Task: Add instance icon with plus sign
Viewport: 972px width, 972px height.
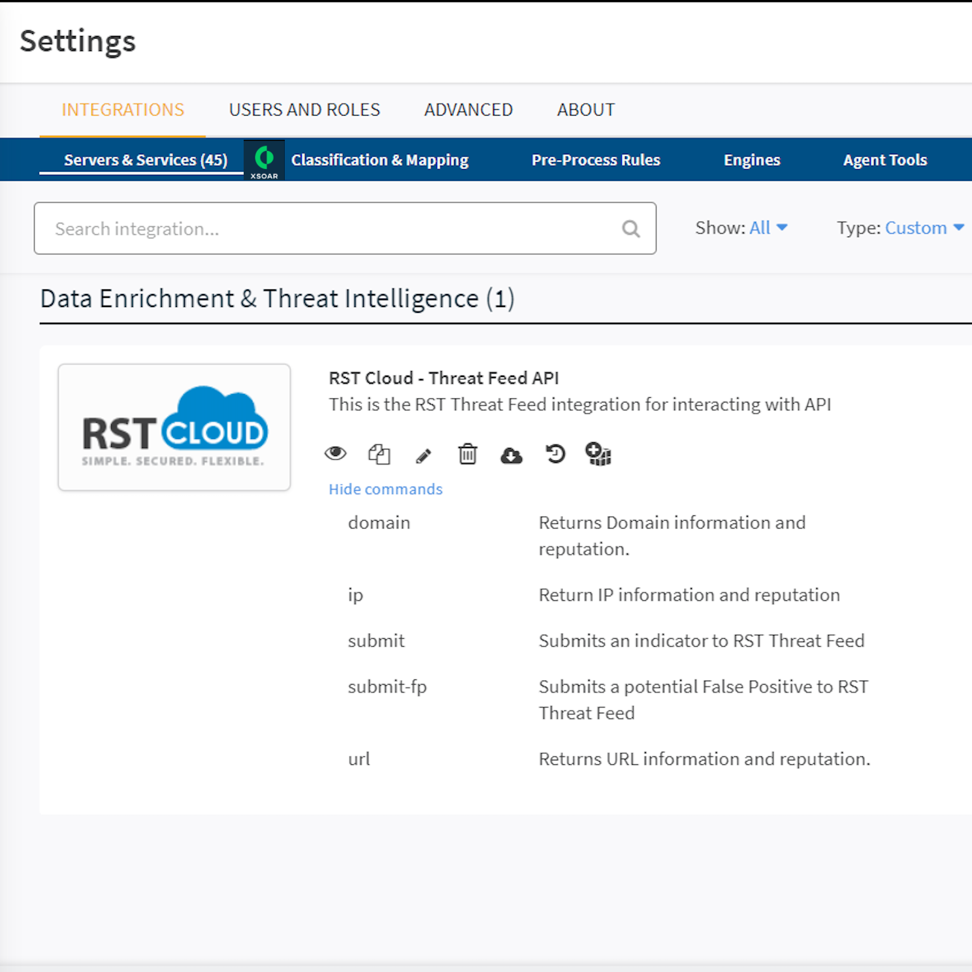Action: click(598, 454)
